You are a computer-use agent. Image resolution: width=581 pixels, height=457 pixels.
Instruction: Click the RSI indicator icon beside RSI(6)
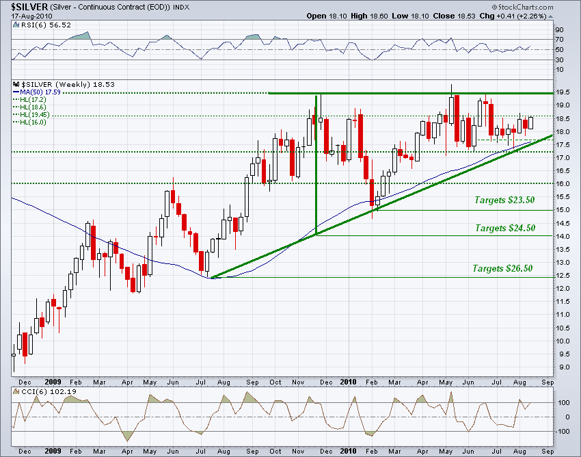pos(16,25)
